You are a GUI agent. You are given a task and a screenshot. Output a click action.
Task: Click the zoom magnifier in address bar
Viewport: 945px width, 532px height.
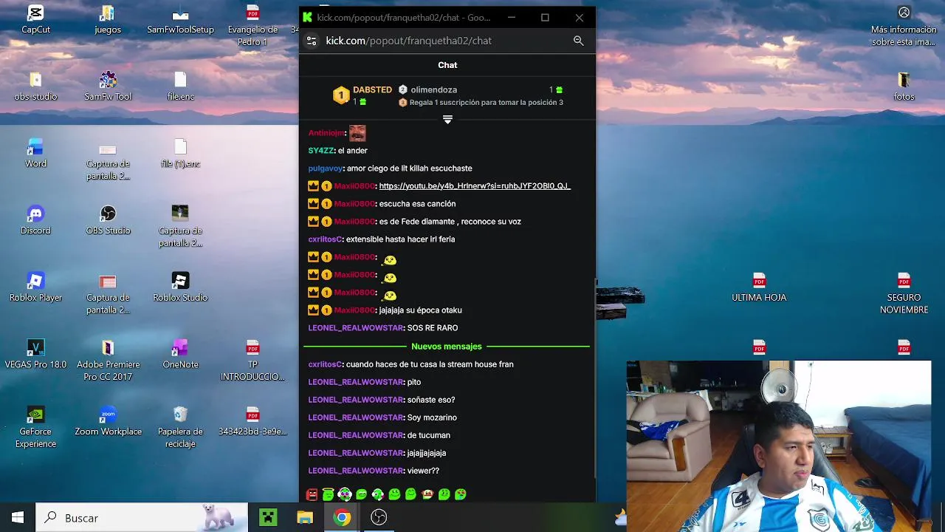tap(578, 41)
